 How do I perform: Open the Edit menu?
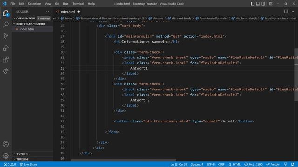point(21,4)
